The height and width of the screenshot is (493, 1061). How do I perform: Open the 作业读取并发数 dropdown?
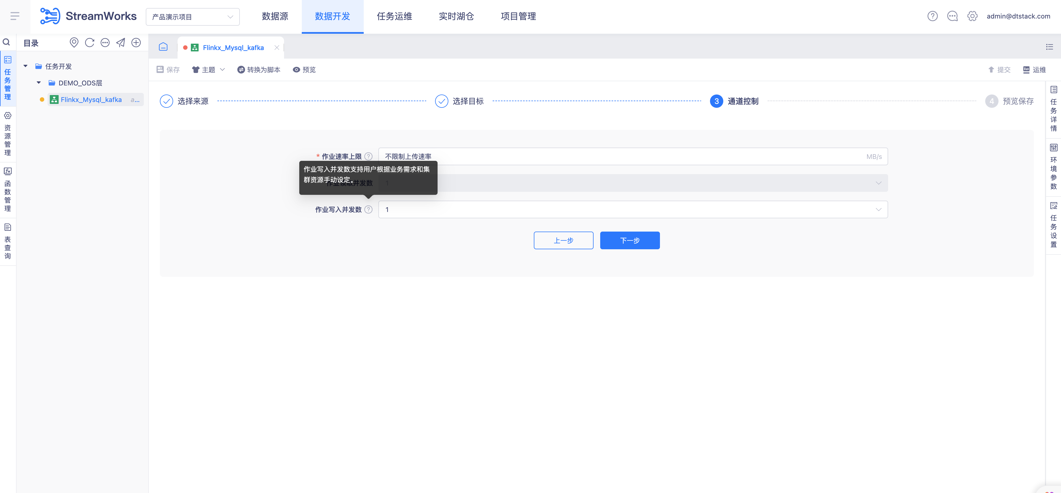tap(633, 183)
